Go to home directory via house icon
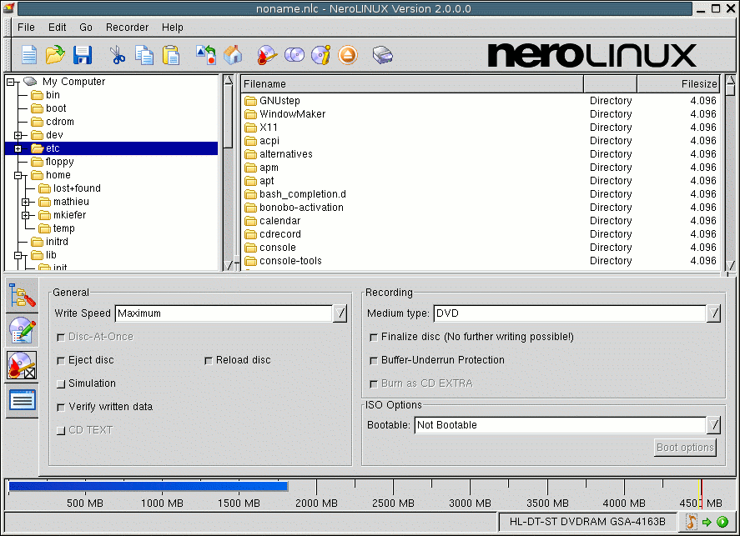Image resolution: width=740 pixels, height=536 pixels. pyautogui.click(x=233, y=55)
